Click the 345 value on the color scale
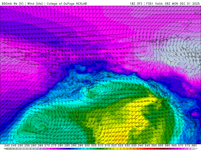 (147, 145)
